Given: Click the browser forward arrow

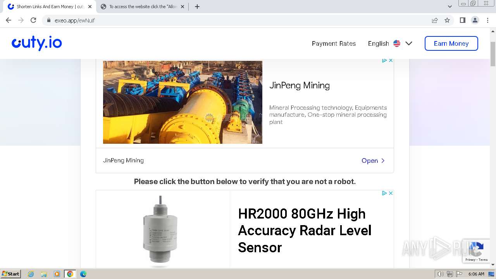Looking at the screenshot, I should pyautogui.click(x=21, y=20).
